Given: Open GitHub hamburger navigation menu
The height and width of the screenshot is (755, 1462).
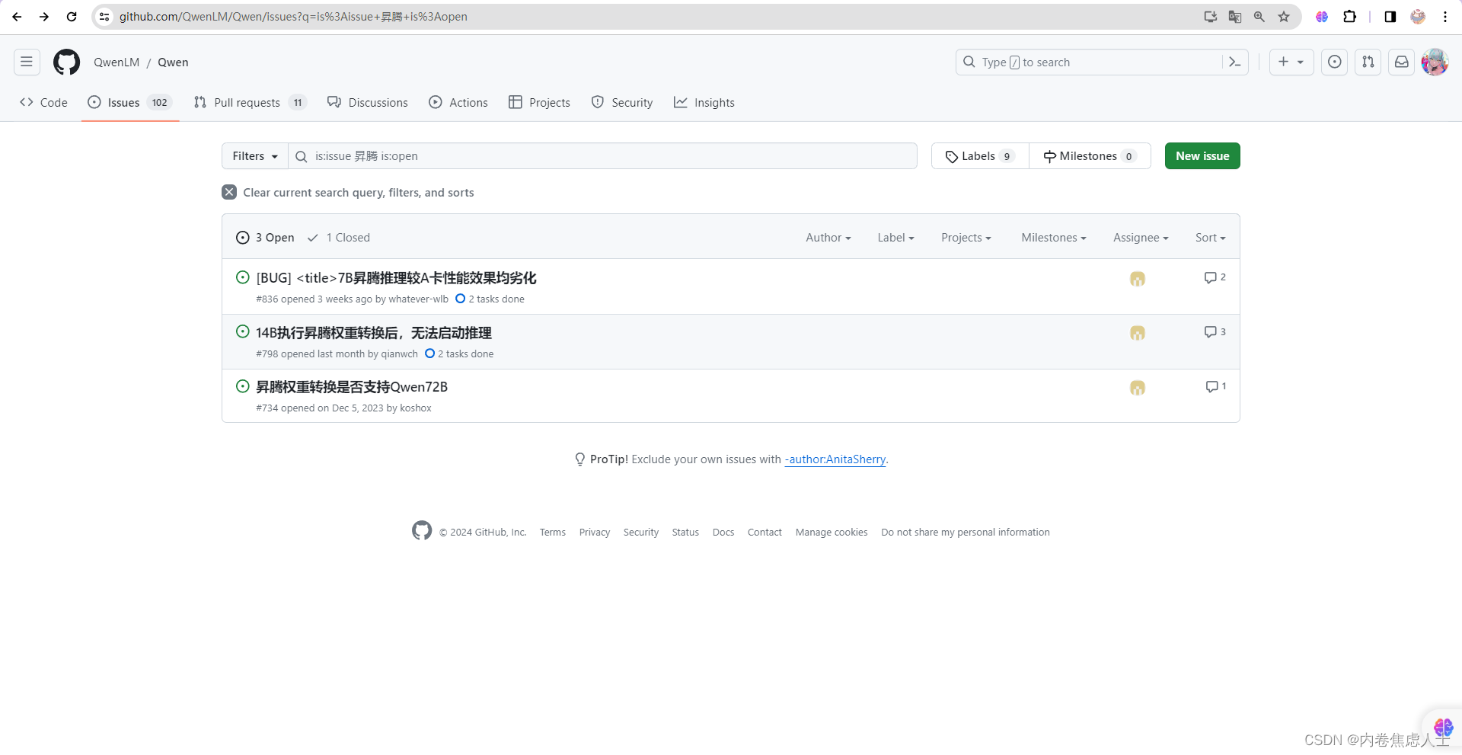Looking at the screenshot, I should click(27, 62).
